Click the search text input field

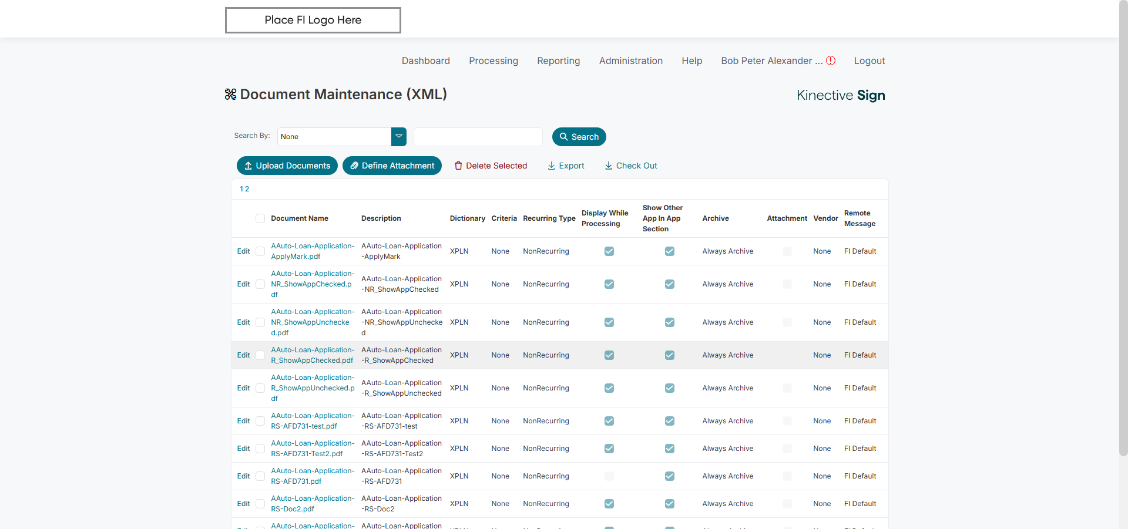[478, 137]
